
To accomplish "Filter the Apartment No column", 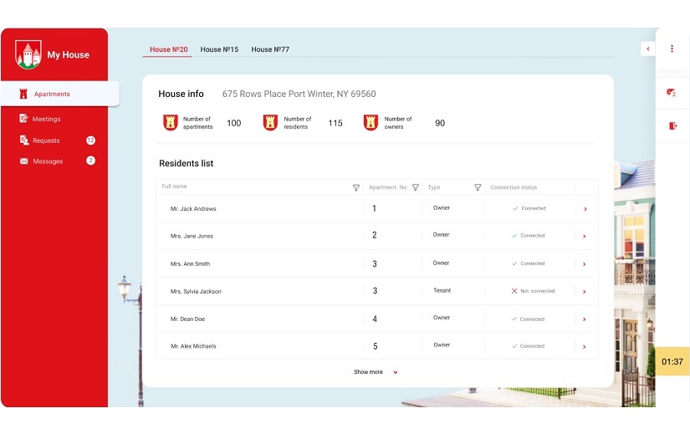I will 416,187.
